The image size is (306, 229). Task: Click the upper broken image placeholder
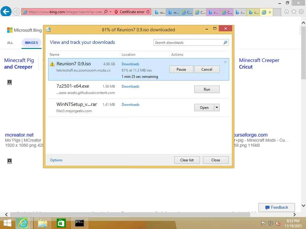pos(10,82)
